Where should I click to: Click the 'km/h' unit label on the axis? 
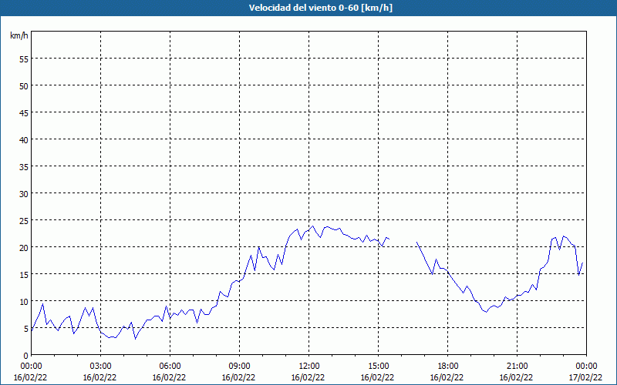point(19,35)
